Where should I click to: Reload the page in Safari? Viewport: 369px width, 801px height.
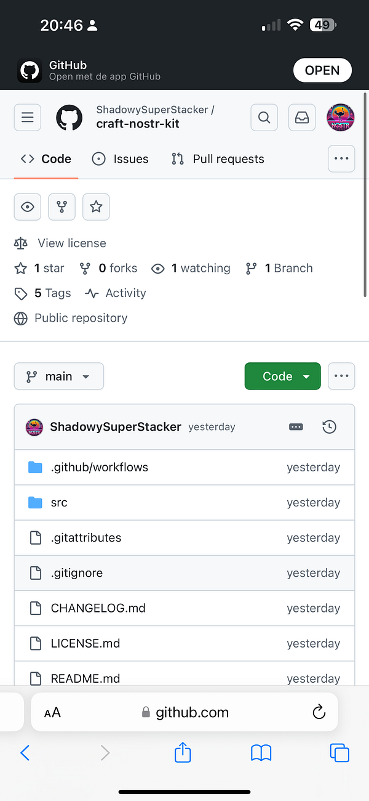click(319, 713)
